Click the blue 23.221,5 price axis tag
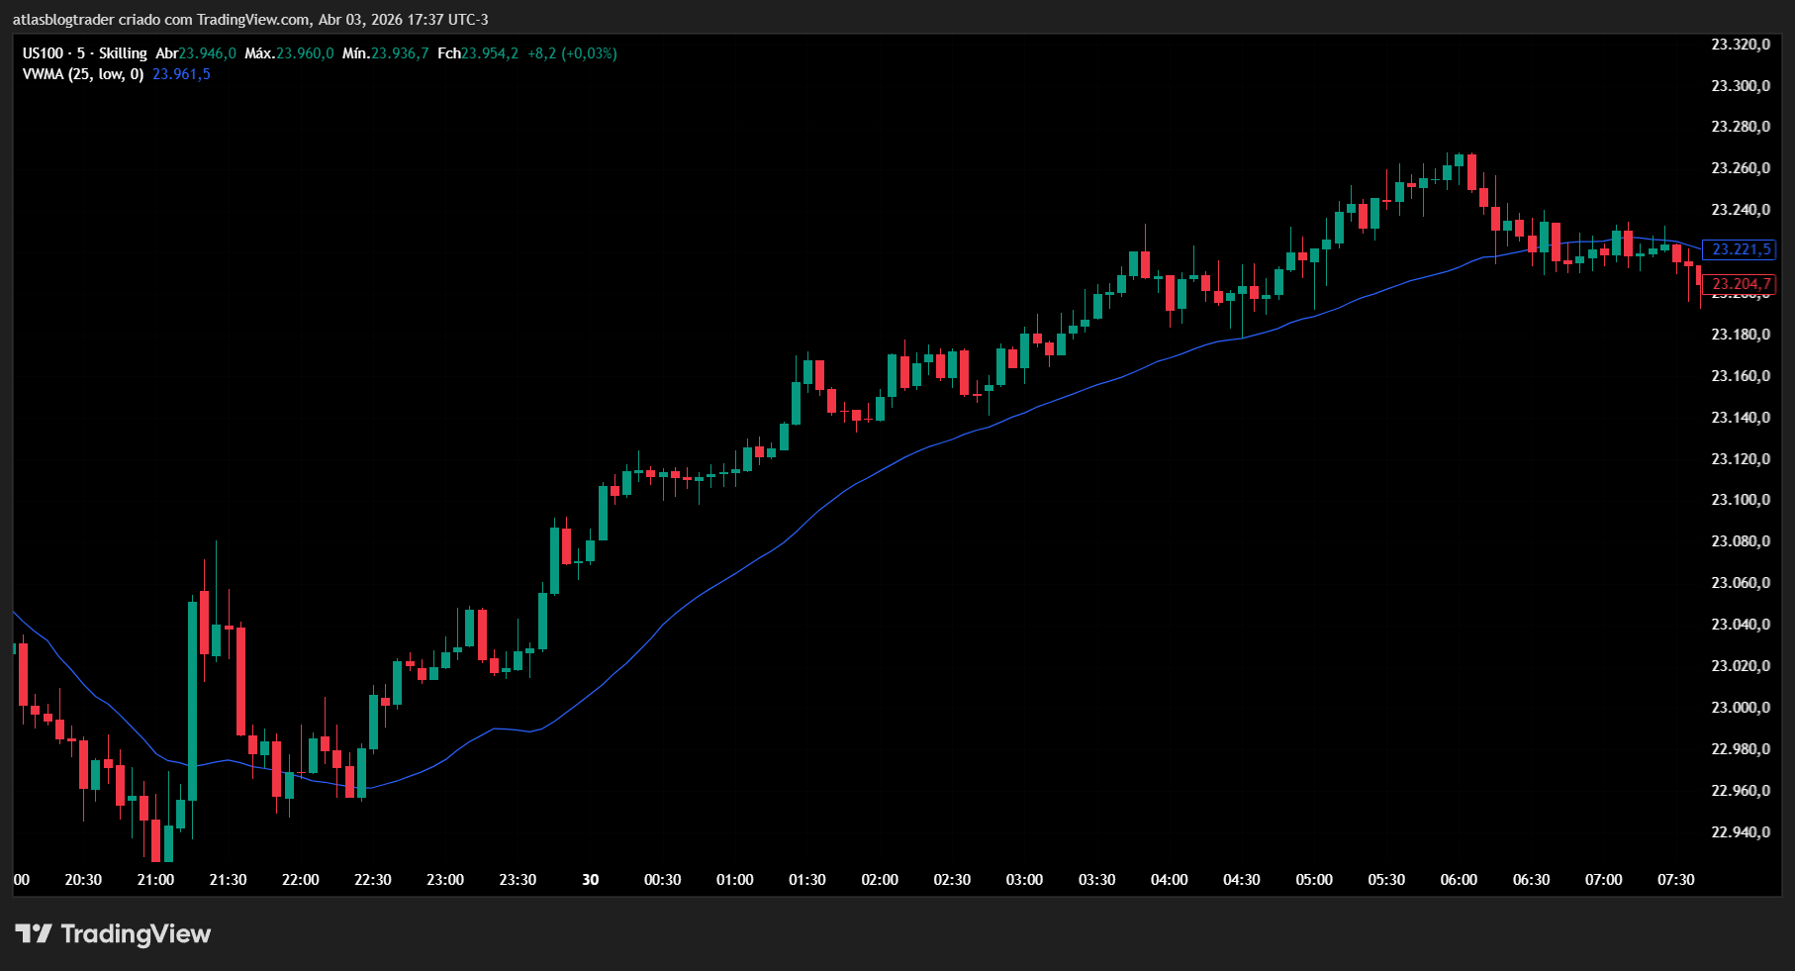The height and width of the screenshot is (971, 1795). (x=1740, y=249)
